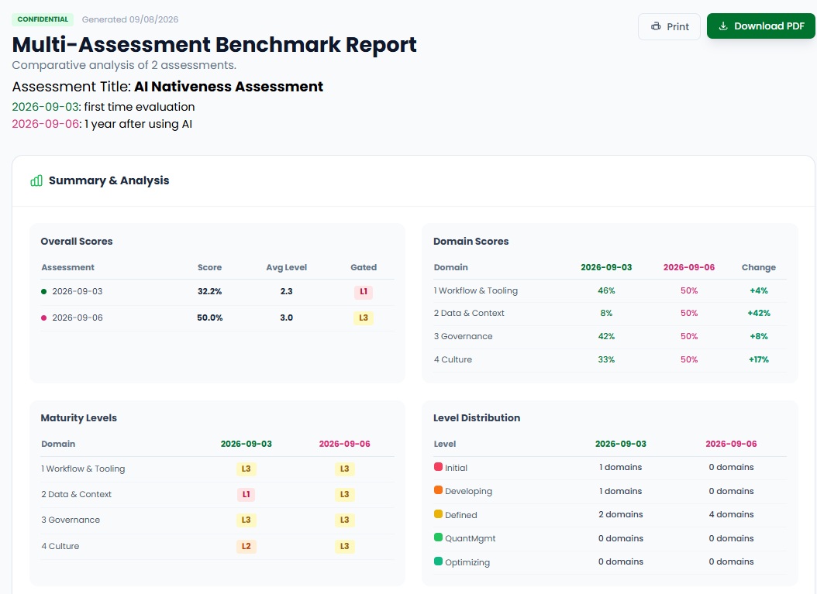Click the L1 gated badge in Overall Scores
817x594 pixels.
[x=364, y=291]
